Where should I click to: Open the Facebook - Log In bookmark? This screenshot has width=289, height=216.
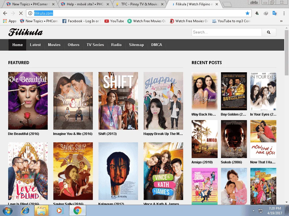[82, 21]
